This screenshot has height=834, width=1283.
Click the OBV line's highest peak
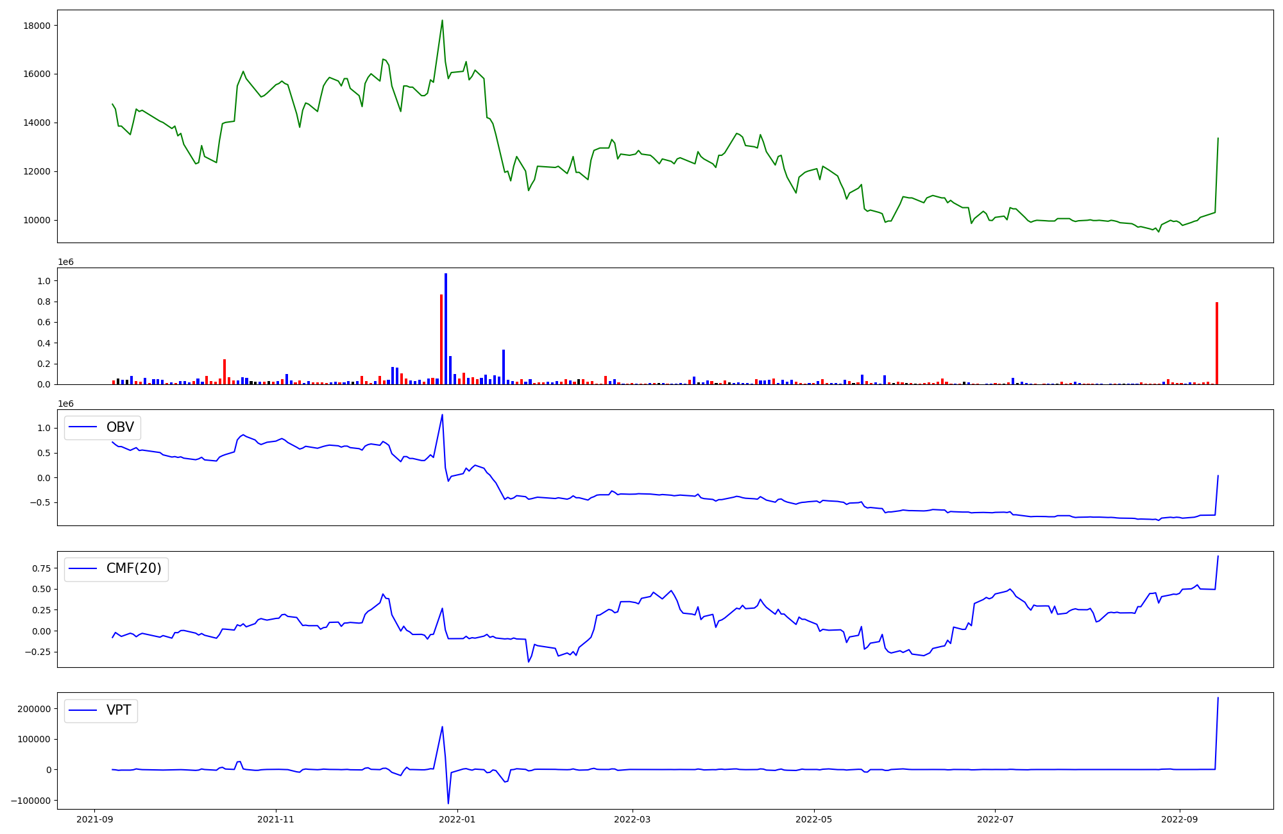click(x=442, y=415)
